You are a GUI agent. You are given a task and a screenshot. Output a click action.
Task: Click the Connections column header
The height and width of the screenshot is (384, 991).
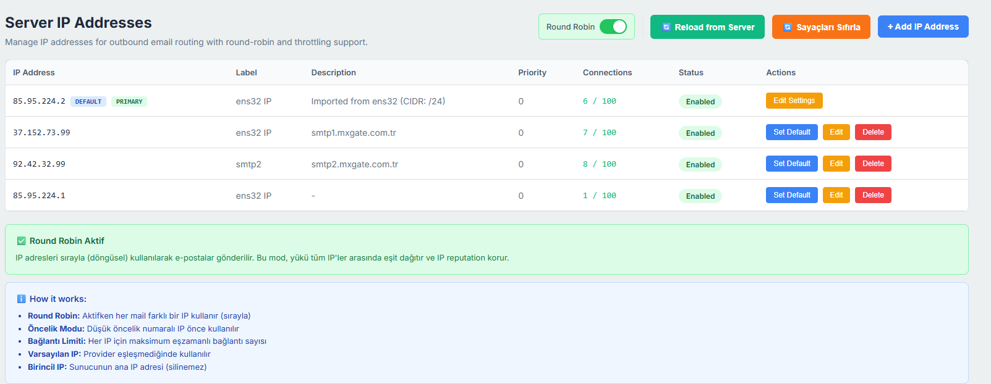coord(607,72)
